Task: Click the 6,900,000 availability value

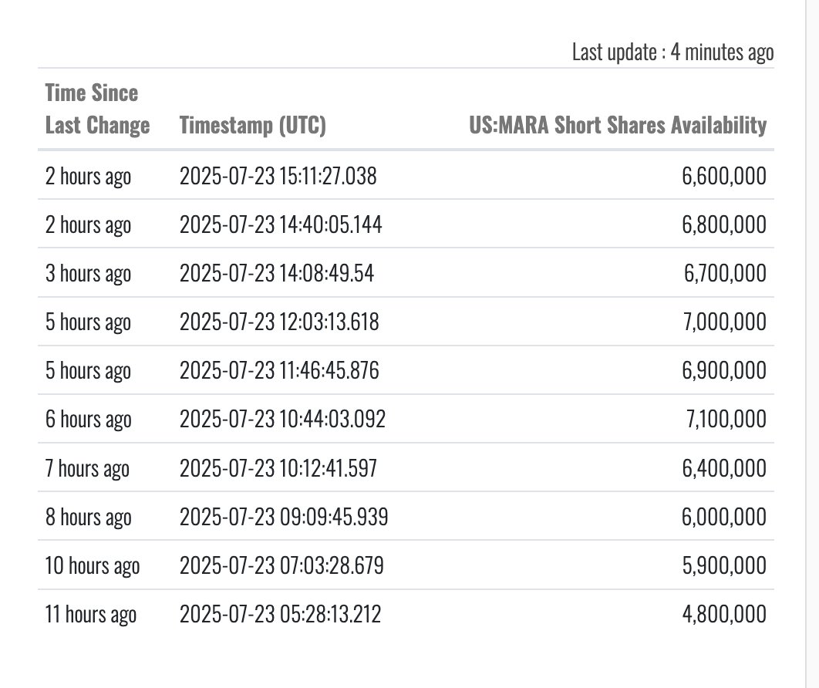Action: click(724, 370)
